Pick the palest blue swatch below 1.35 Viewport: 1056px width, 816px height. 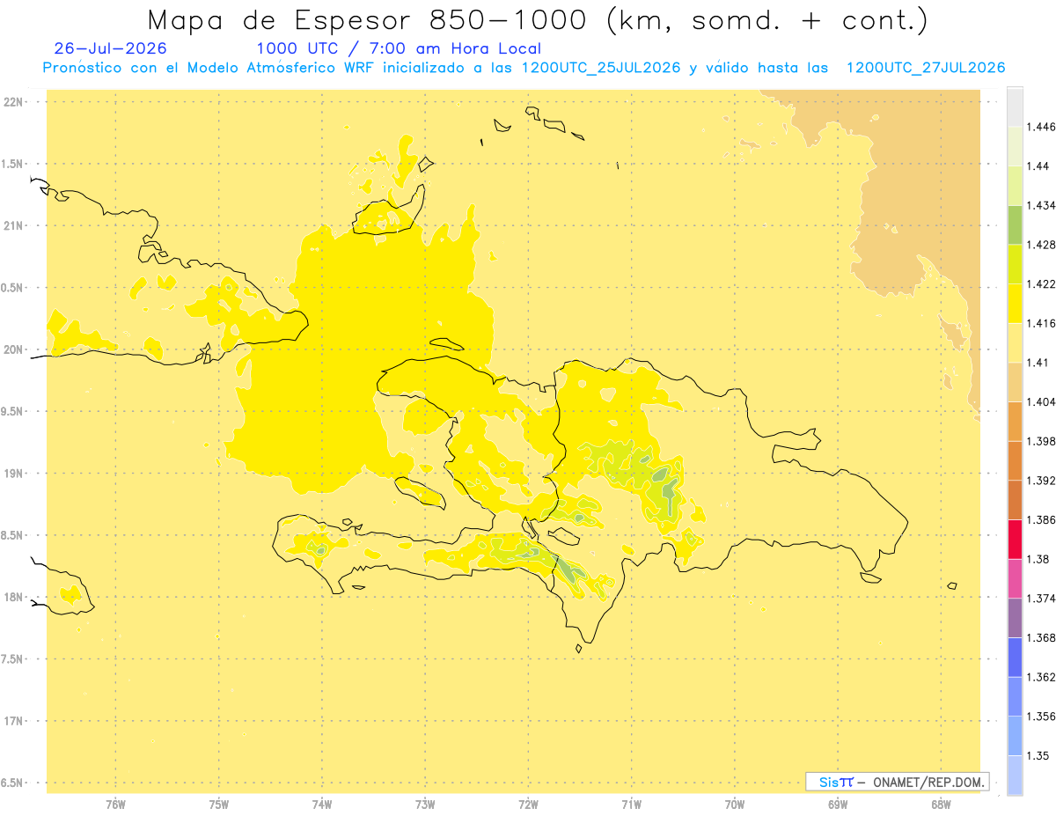pos(1015,776)
